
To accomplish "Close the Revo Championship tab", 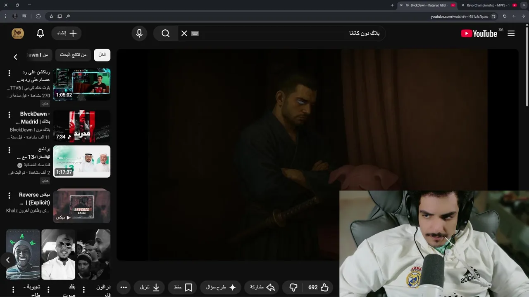I will pyautogui.click(x=462, y=5).
